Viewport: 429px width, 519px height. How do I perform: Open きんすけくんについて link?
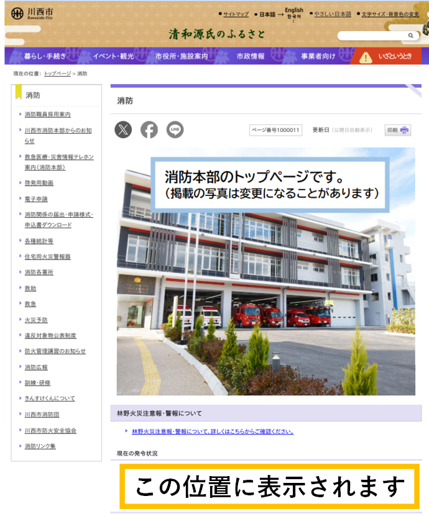tap(50, 398)
